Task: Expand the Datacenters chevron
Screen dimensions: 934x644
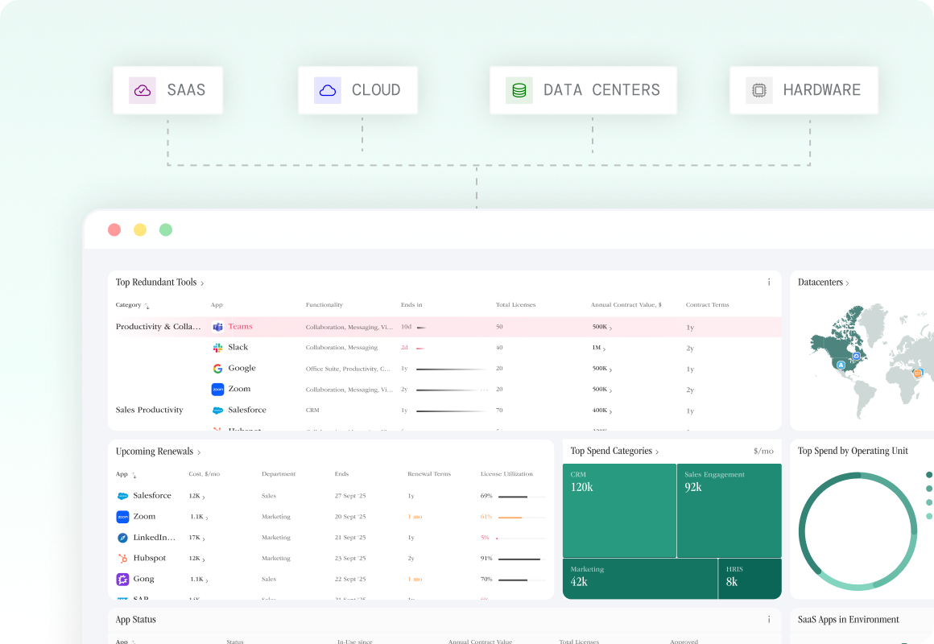Action: click(x=848, y=283)
